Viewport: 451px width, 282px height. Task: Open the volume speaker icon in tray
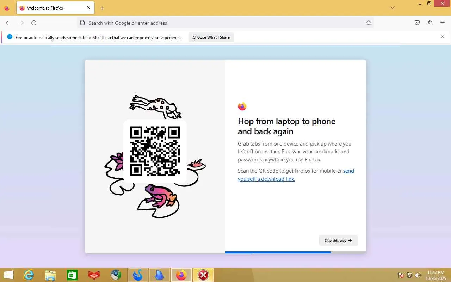pyautogui.click(x=418, y=275)
